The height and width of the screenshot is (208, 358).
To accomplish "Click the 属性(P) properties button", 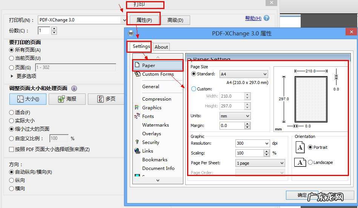I will 144,20.
